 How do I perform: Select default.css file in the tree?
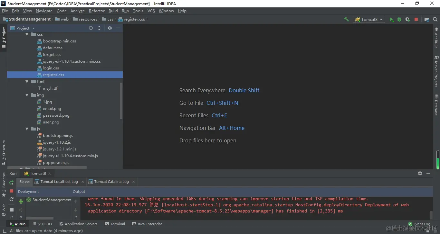tap(53, 48)
